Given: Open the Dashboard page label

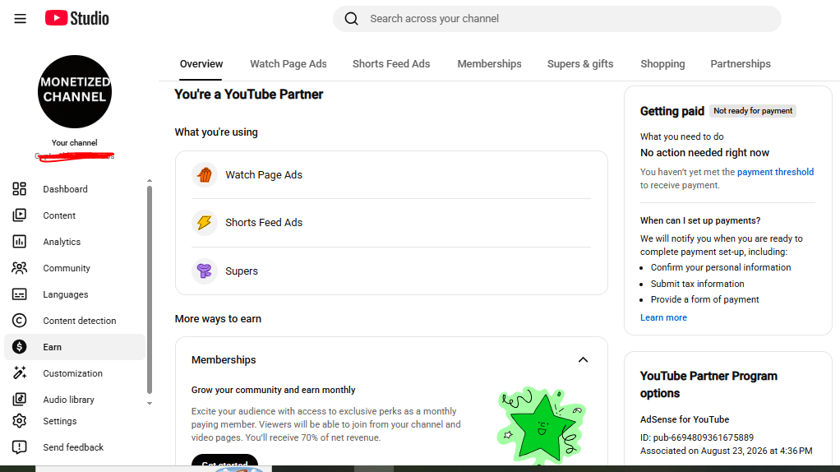Looking at the screenshot, I should (66, 189).
